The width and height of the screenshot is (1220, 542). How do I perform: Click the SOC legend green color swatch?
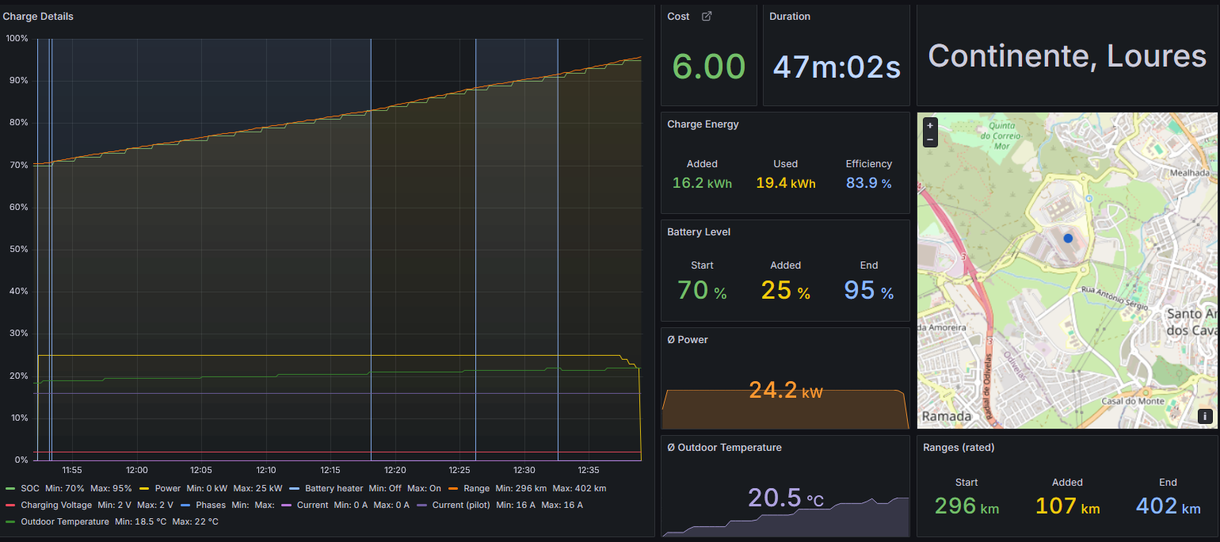[10, 489]
